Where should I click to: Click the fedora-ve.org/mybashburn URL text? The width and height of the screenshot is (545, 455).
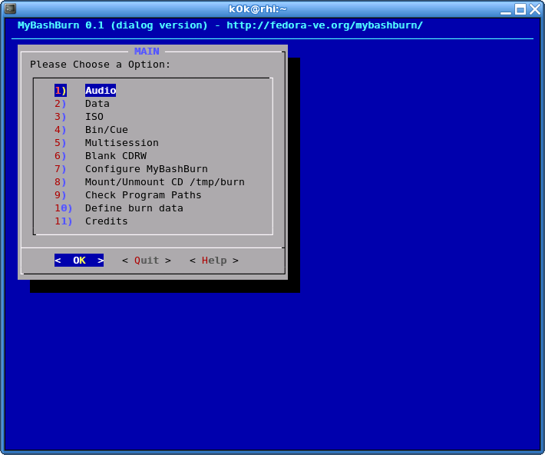point(325,25)
